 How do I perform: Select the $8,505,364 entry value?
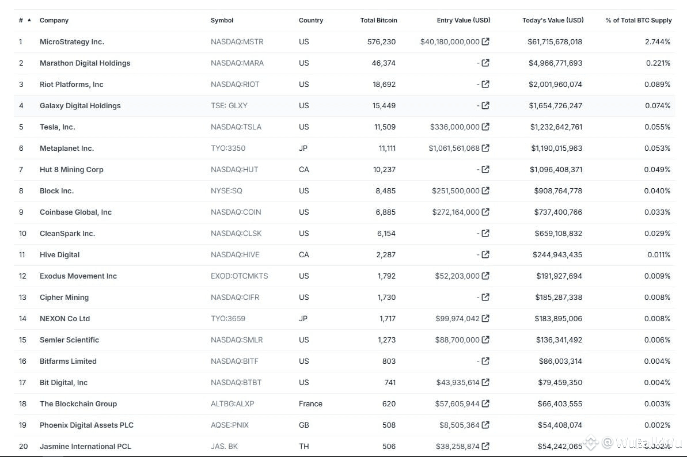(x=459, y=425)
